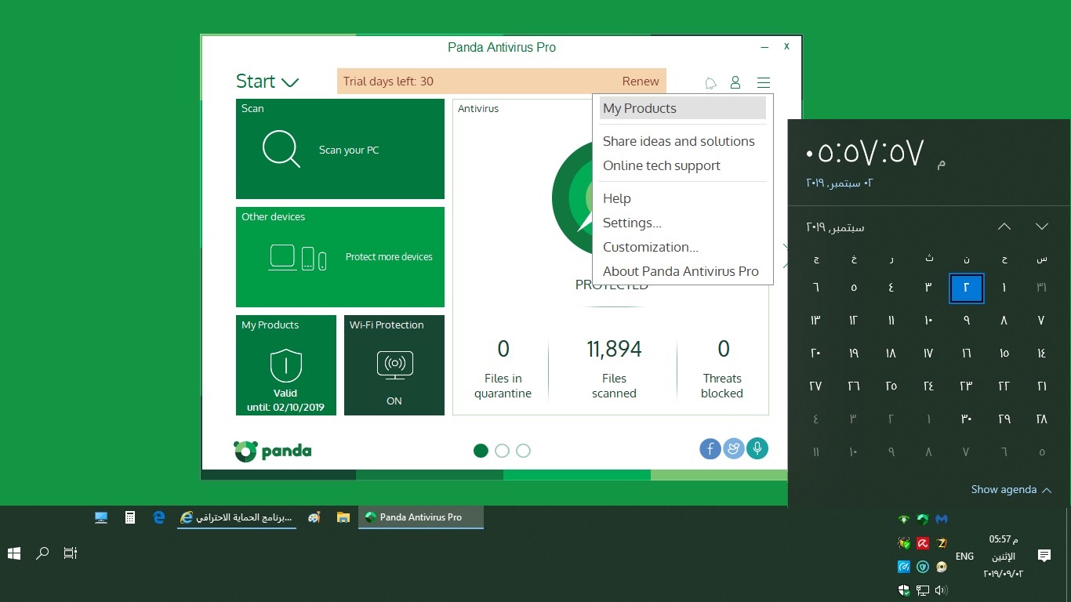Open the Wi-Fi Protection ON tile
The height and width of the screenshot is (602, 1071).
(394, 365)
